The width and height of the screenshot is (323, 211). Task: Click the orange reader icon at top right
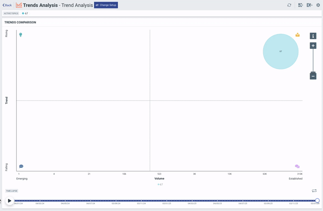point(298,35)
